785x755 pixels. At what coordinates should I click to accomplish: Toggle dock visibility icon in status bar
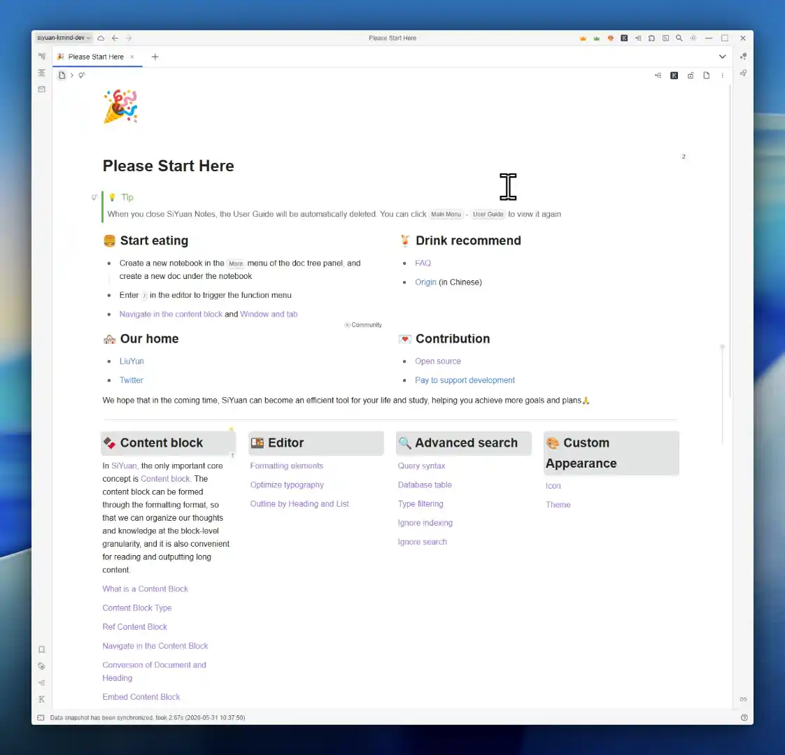click(x=41, y=717)
